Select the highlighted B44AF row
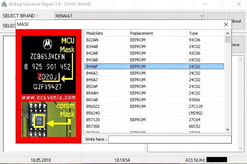Viewport: 247px width, 164px height. [x=154, y=66]
